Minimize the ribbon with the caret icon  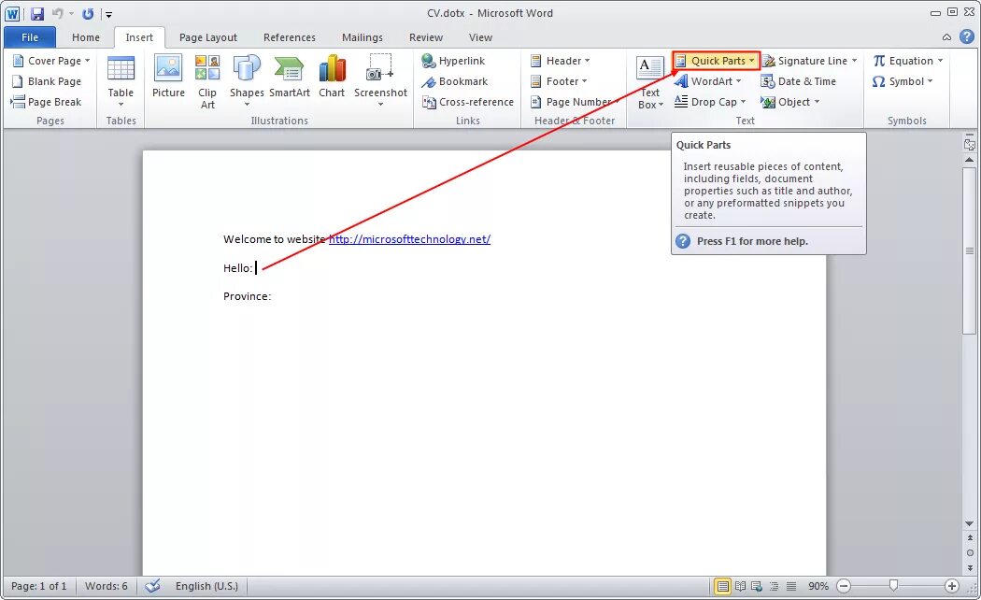[x=946, y=37]
